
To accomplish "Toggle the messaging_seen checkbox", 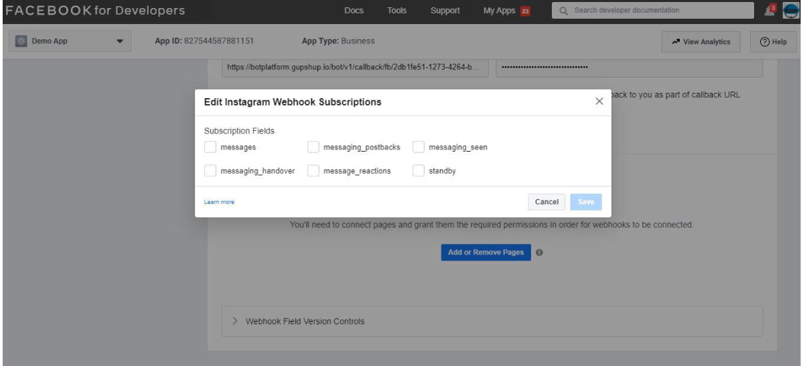I will click(x=418, y=147).
